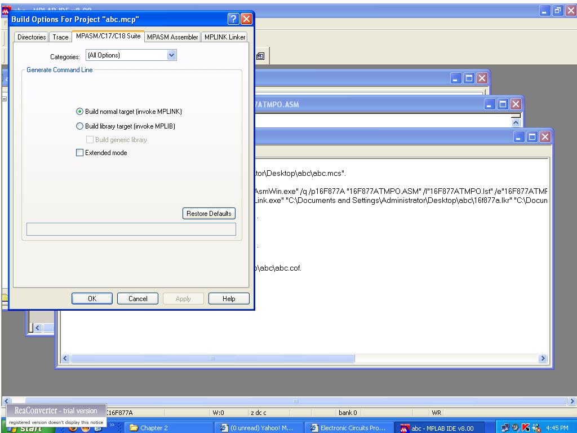577x433 pixels.
Task: Switch to the Yahoo! Mail taskbar window
Action: coord(259,428)
